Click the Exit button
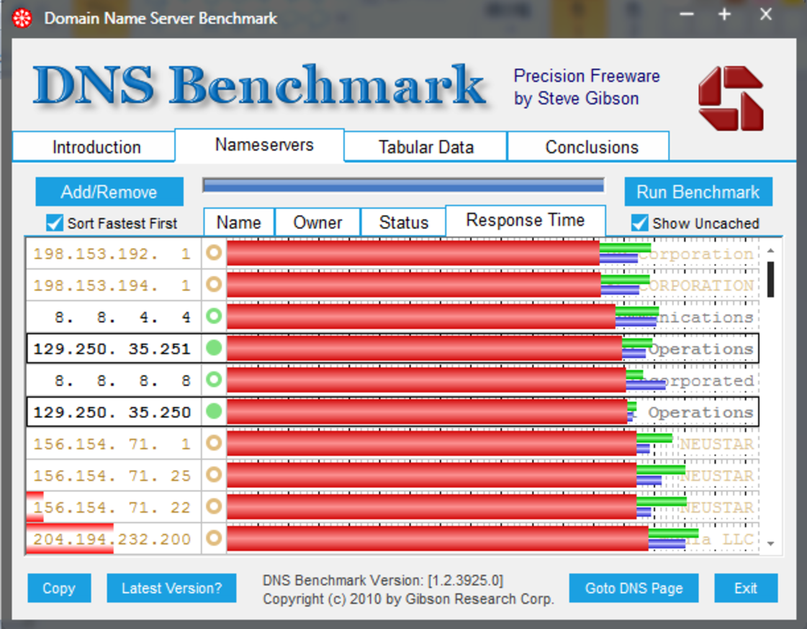807x629 pixels. 746,588
